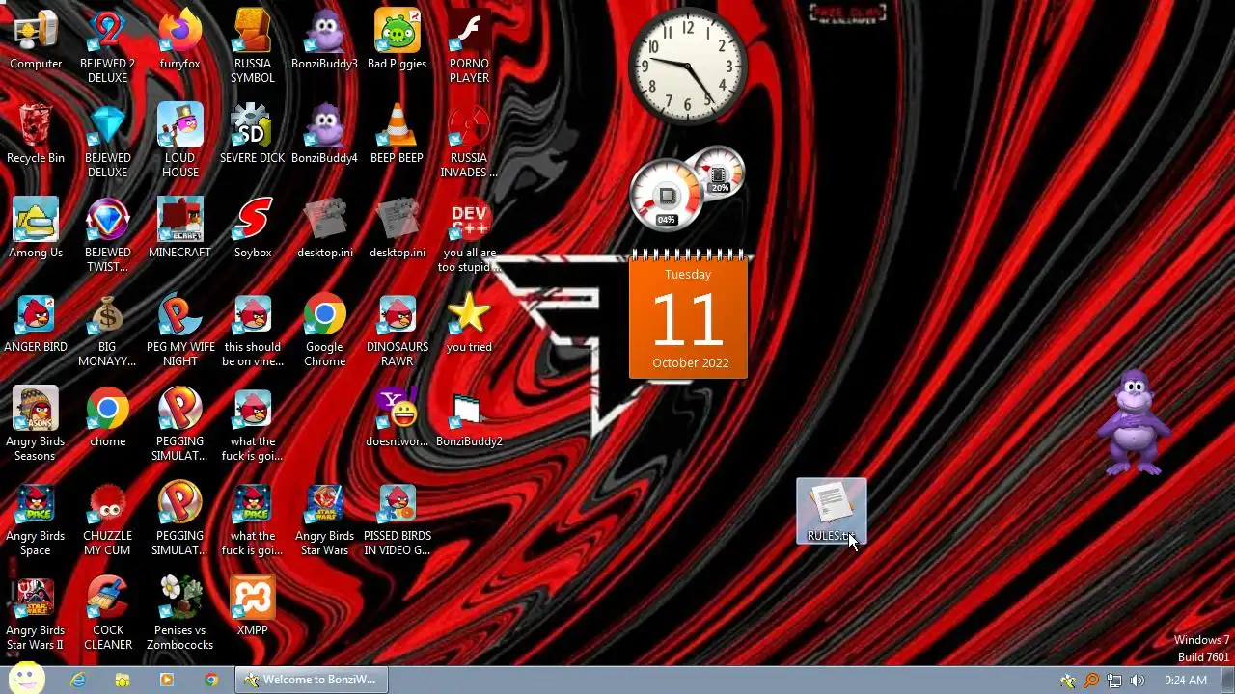Click the 9:24 AM taskbar clock

pos(1186,681)
